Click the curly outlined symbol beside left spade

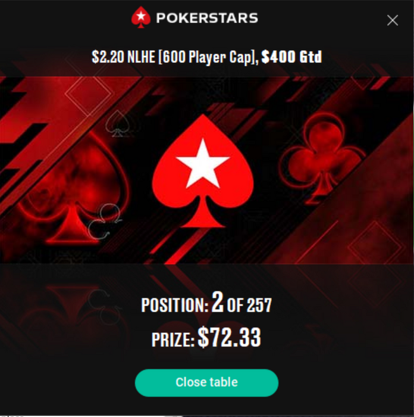[104, 221]
